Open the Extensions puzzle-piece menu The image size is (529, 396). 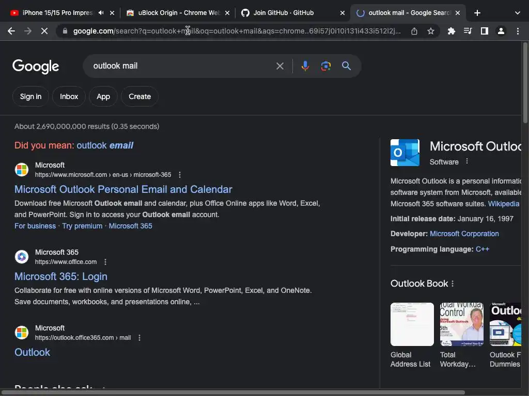pyautogui.click(x=451, y=31)
